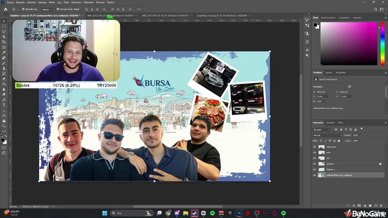Screen dimensions: 388x218
Task: Select the Move tool in the toolbox
Action: (4, 21)
